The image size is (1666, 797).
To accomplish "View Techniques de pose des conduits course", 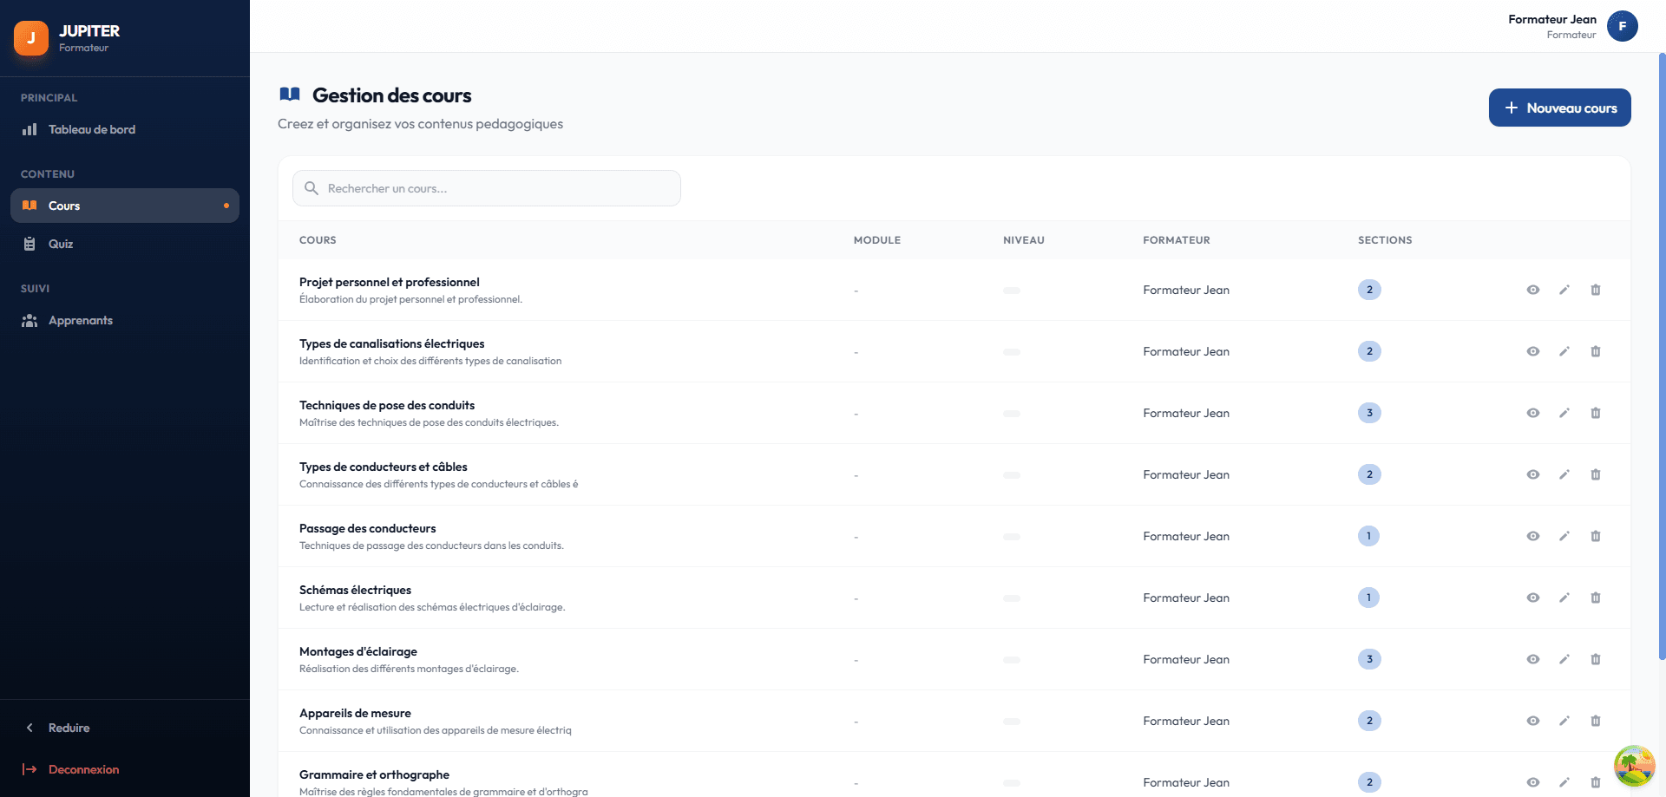I will tap(1533, 413).
